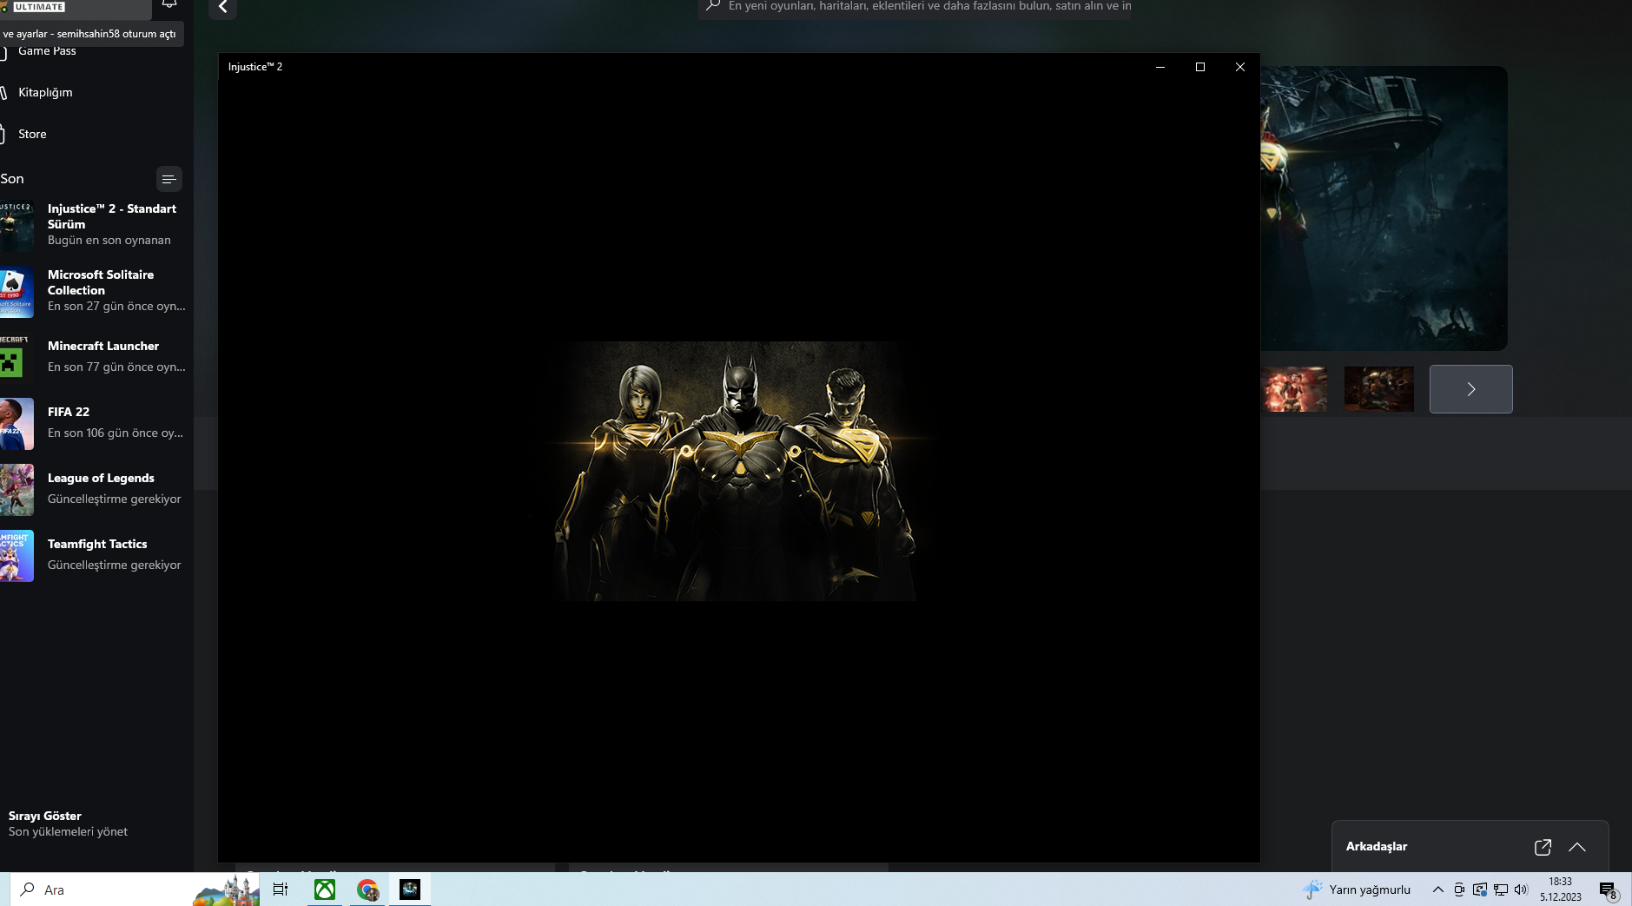Select Microsoft Solitaire Collection in recent list
This screenshot has height=906, width=1632.
(92, 290)
